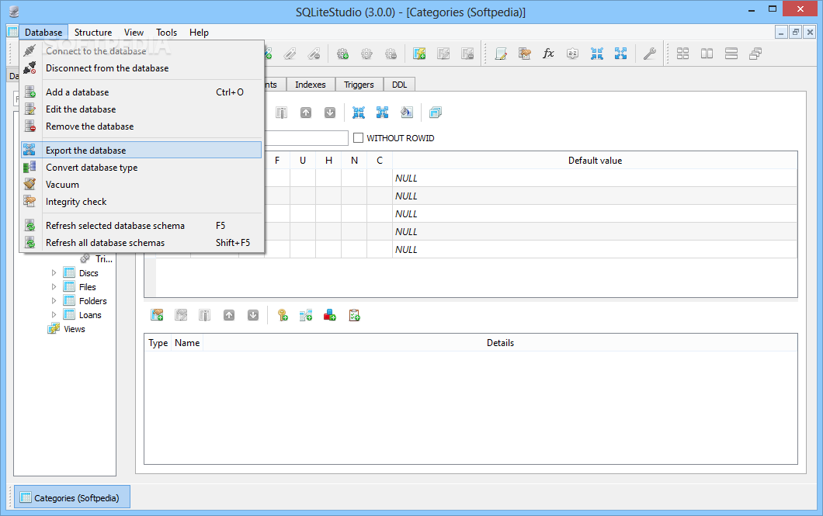
Task: Open the fx SQL function editor
Action: (548, 54)
